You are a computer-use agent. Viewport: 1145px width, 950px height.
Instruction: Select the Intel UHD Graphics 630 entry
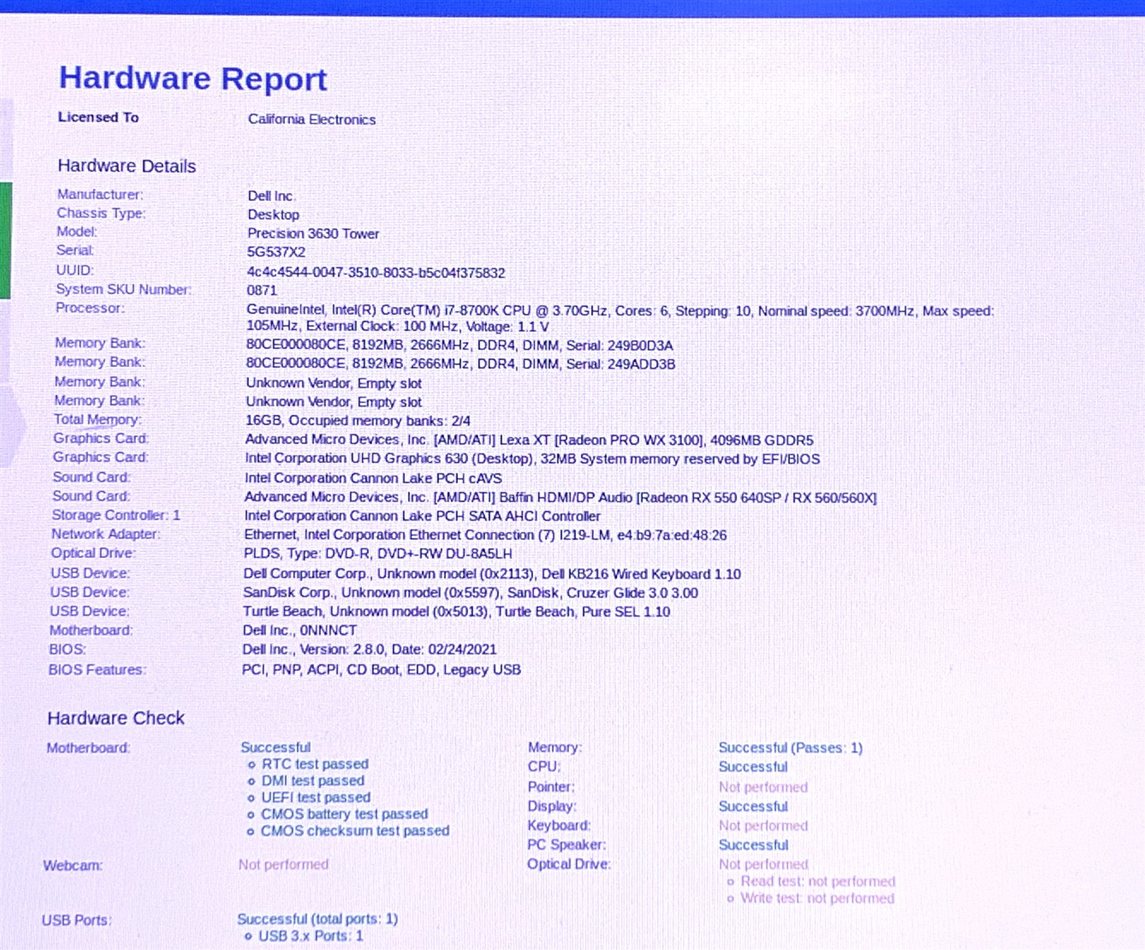532,459
